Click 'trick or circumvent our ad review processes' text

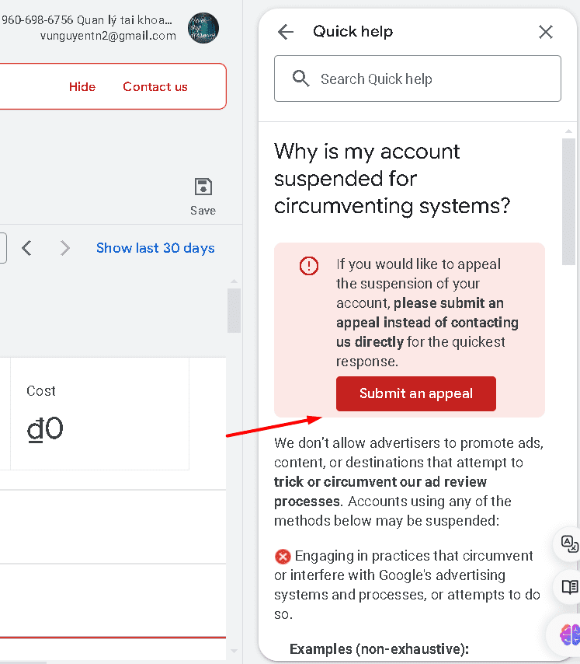[x=380, y=491]
